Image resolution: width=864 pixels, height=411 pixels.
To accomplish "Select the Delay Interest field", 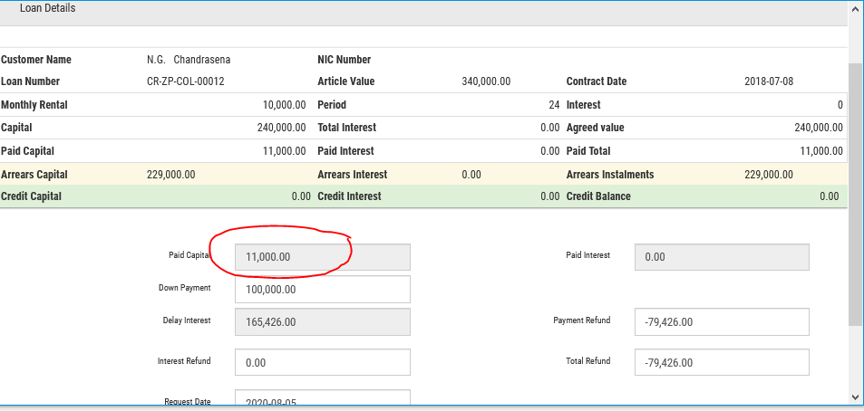I will (x=322, y=321).
